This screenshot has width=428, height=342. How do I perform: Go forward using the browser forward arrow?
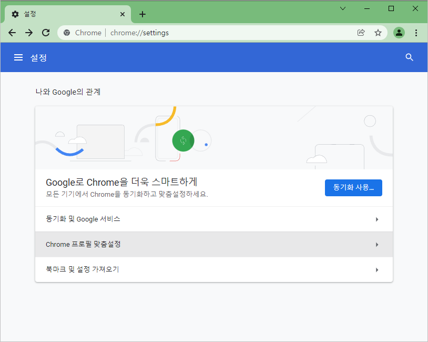coord(29,33)
